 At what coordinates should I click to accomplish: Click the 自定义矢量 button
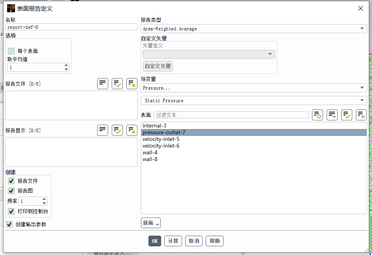(x=158, y=66)
